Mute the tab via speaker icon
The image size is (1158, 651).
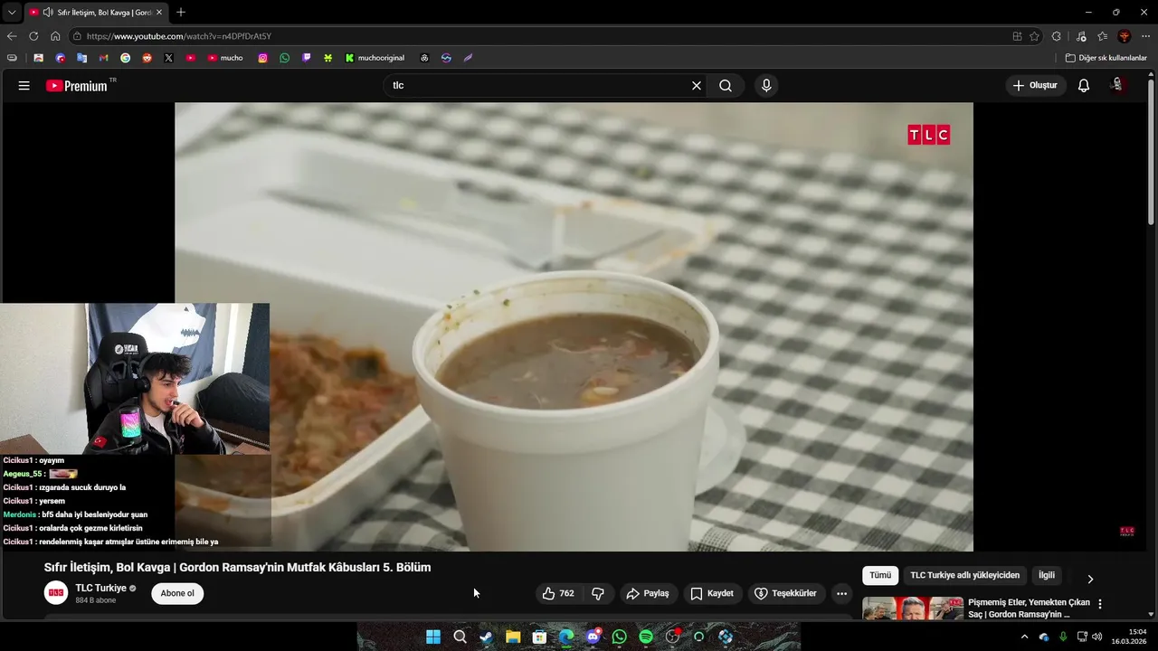pyautogui.click(x=48, y=13)
